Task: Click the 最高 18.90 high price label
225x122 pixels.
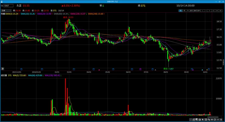Action: point(68,17)
